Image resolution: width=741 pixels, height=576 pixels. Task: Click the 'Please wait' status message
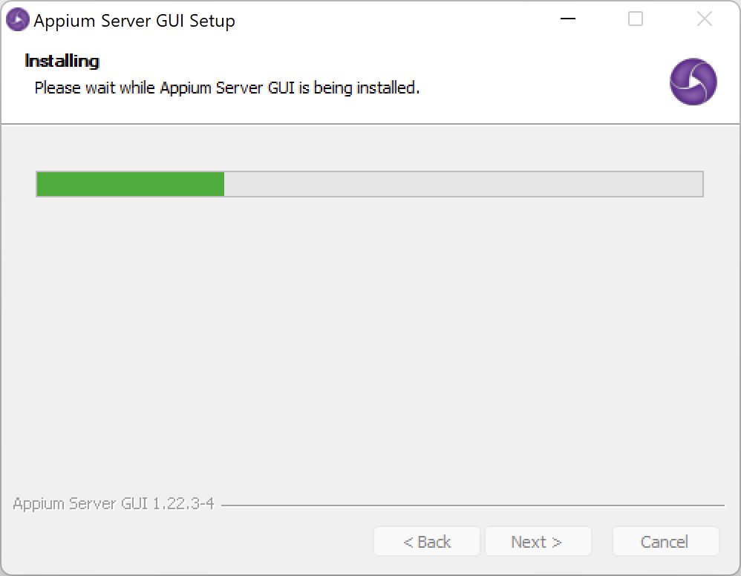coord(226,88)
